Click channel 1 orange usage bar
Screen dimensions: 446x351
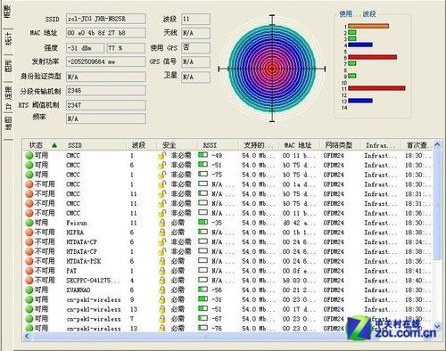pyautogui.click(x=368, y=26)
